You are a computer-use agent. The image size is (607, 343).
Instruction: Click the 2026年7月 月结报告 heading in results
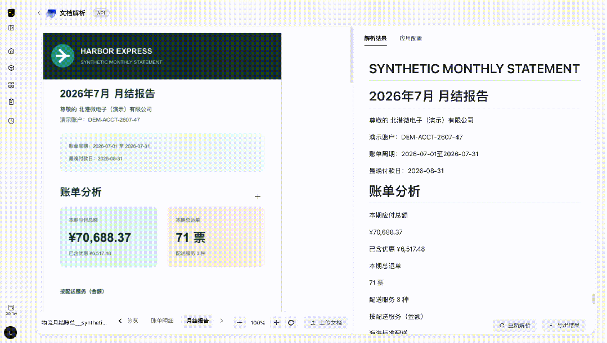[x=429, y=96]
